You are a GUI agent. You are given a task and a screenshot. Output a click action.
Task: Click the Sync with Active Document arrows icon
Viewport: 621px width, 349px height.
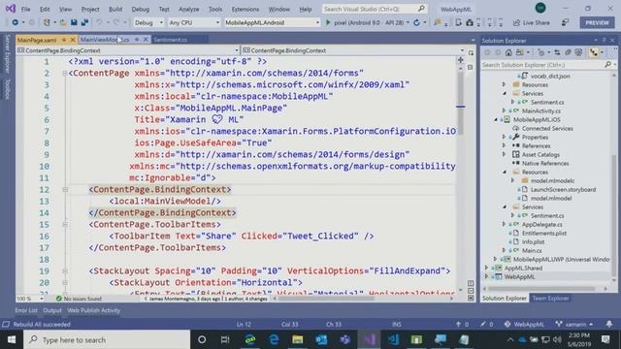(x=557, y=52)
